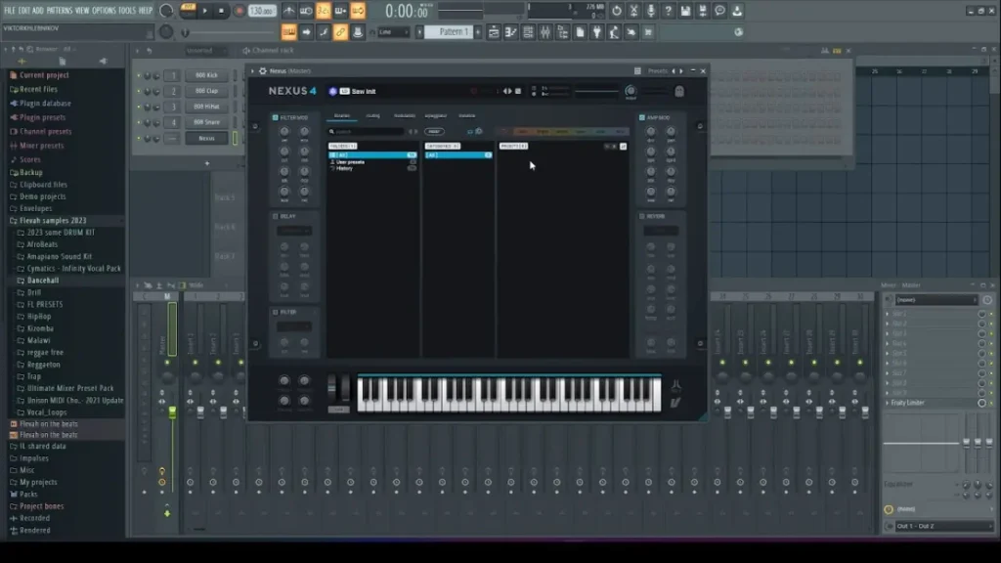Open the Nexus plugin settings gear
The image size is (1001, 563).
262,71
